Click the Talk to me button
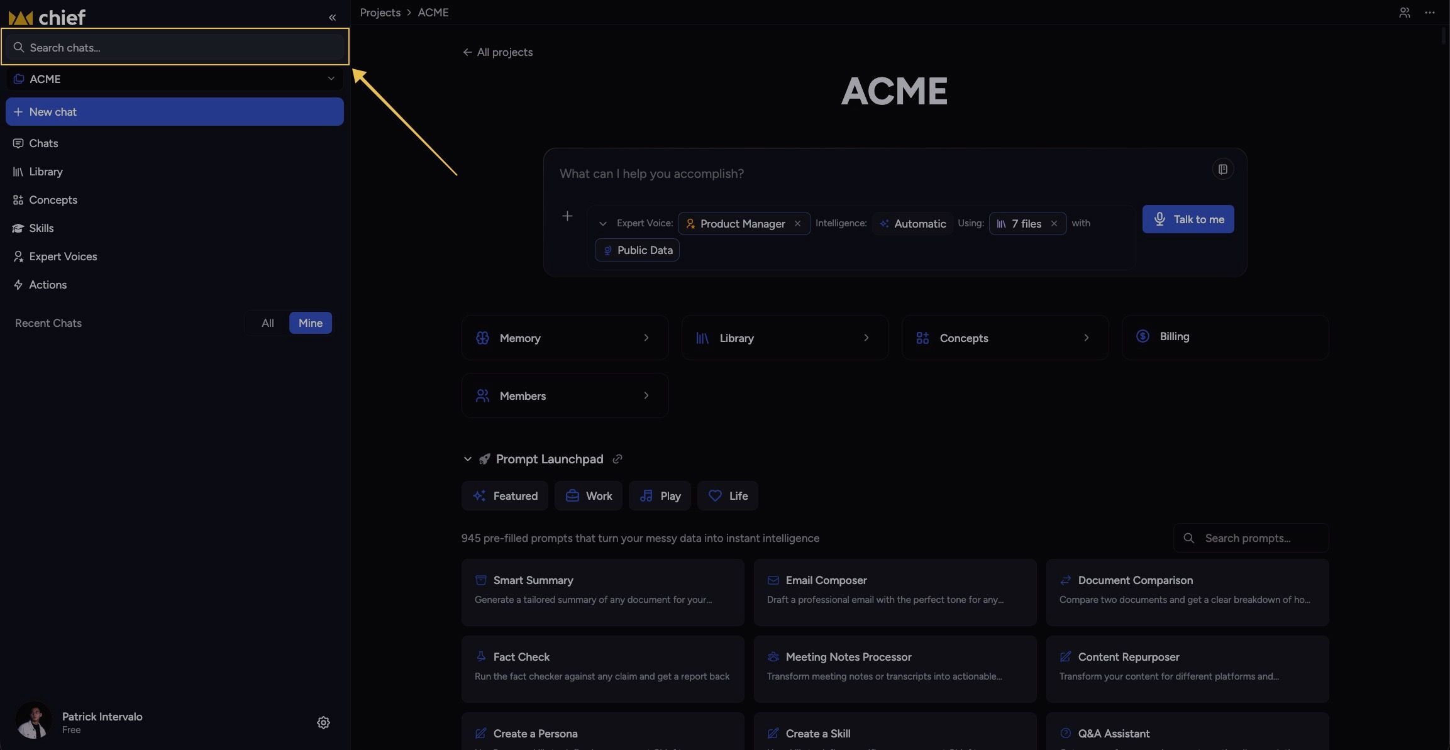 tap(1188, 219)
